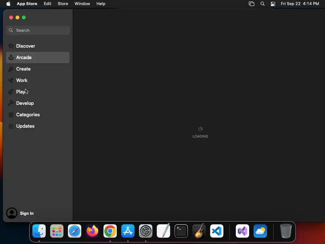Open the Develop hammer icon
325x244 pixels.
11,103
